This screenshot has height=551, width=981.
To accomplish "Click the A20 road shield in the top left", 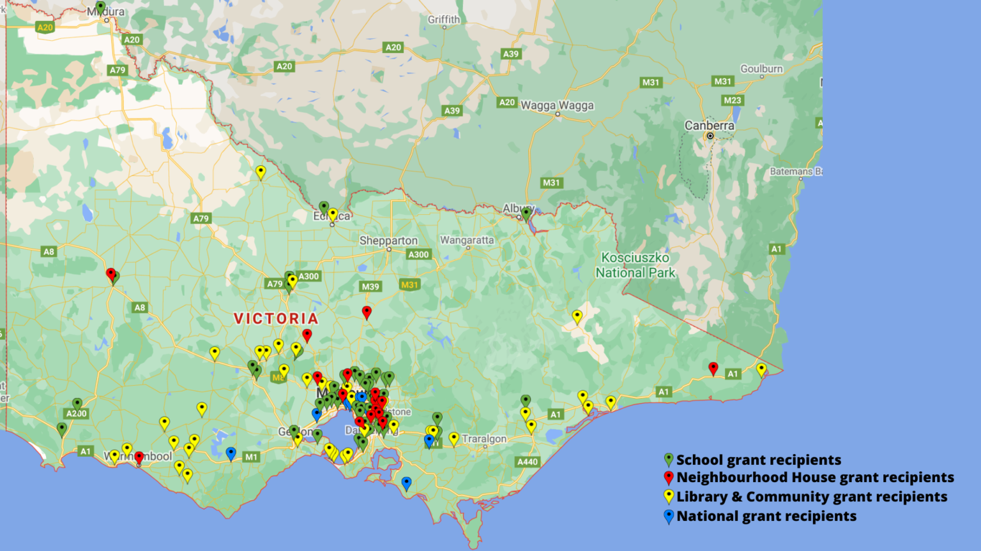I will (46, 27).
